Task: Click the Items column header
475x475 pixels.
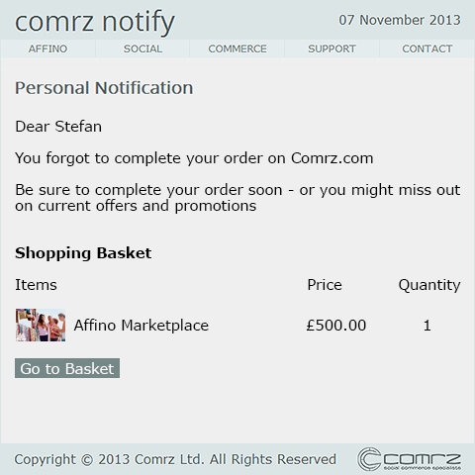Action: click(36, 285)
